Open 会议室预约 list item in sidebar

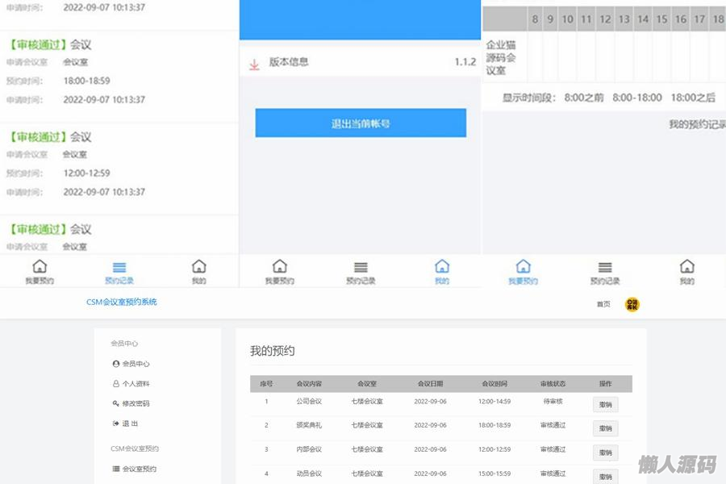pos(139,469)
